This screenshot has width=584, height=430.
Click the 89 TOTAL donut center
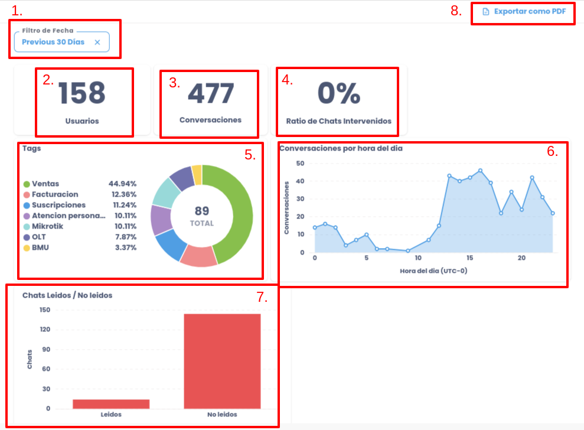201,216
